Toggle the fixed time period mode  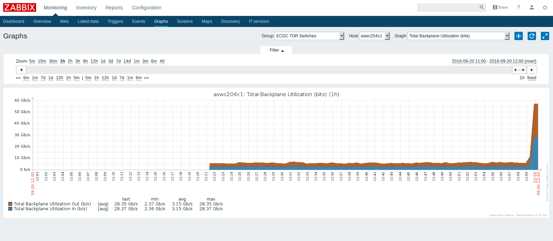pyautogui.click(x=531, y=78)
